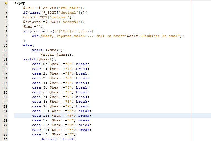Screen dimensions: 211x141
Task: Click the case 6 line
Action: pyautogui.click(x=61, y=92)
